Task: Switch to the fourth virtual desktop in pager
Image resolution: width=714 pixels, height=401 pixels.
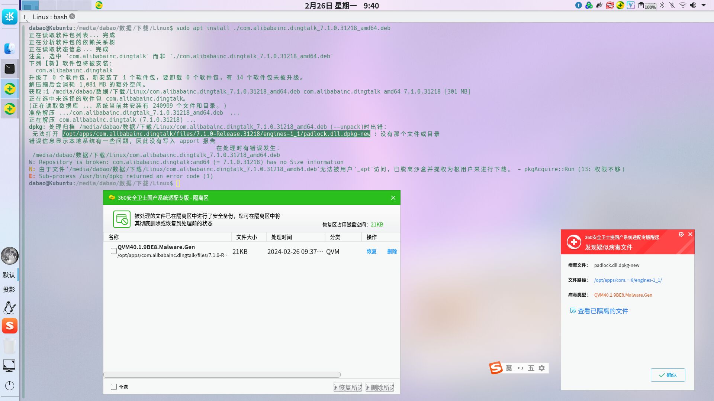Action: [x=83, y=5]
